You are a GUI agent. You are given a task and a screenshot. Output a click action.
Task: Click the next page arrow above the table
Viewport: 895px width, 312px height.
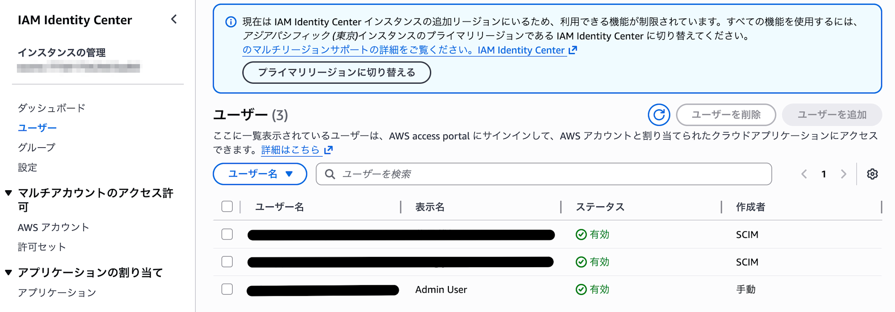844,174
